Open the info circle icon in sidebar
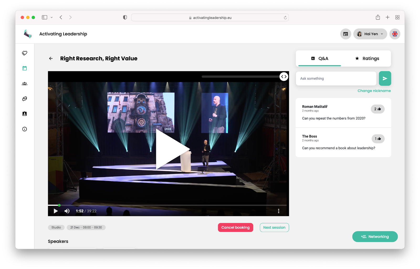 coord(25,129)
